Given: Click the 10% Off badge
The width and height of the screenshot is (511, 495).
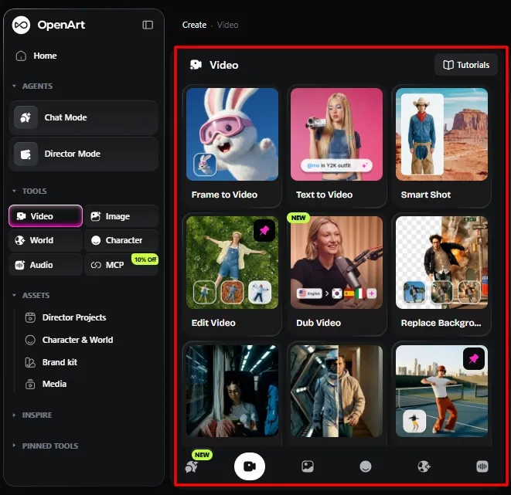Looking at the screenshot, I should click(145, 259).
